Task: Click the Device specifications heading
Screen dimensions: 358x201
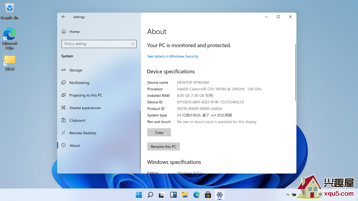Action: [x=171, y=71]
